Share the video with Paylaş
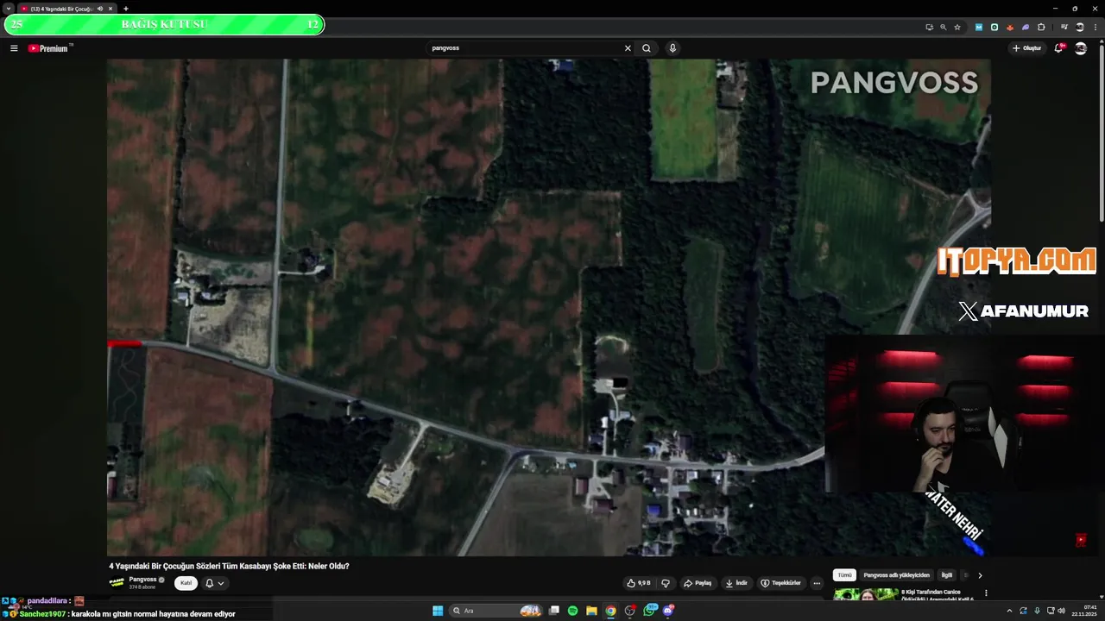Screen dimensions: 1105x621 (698, 583)
